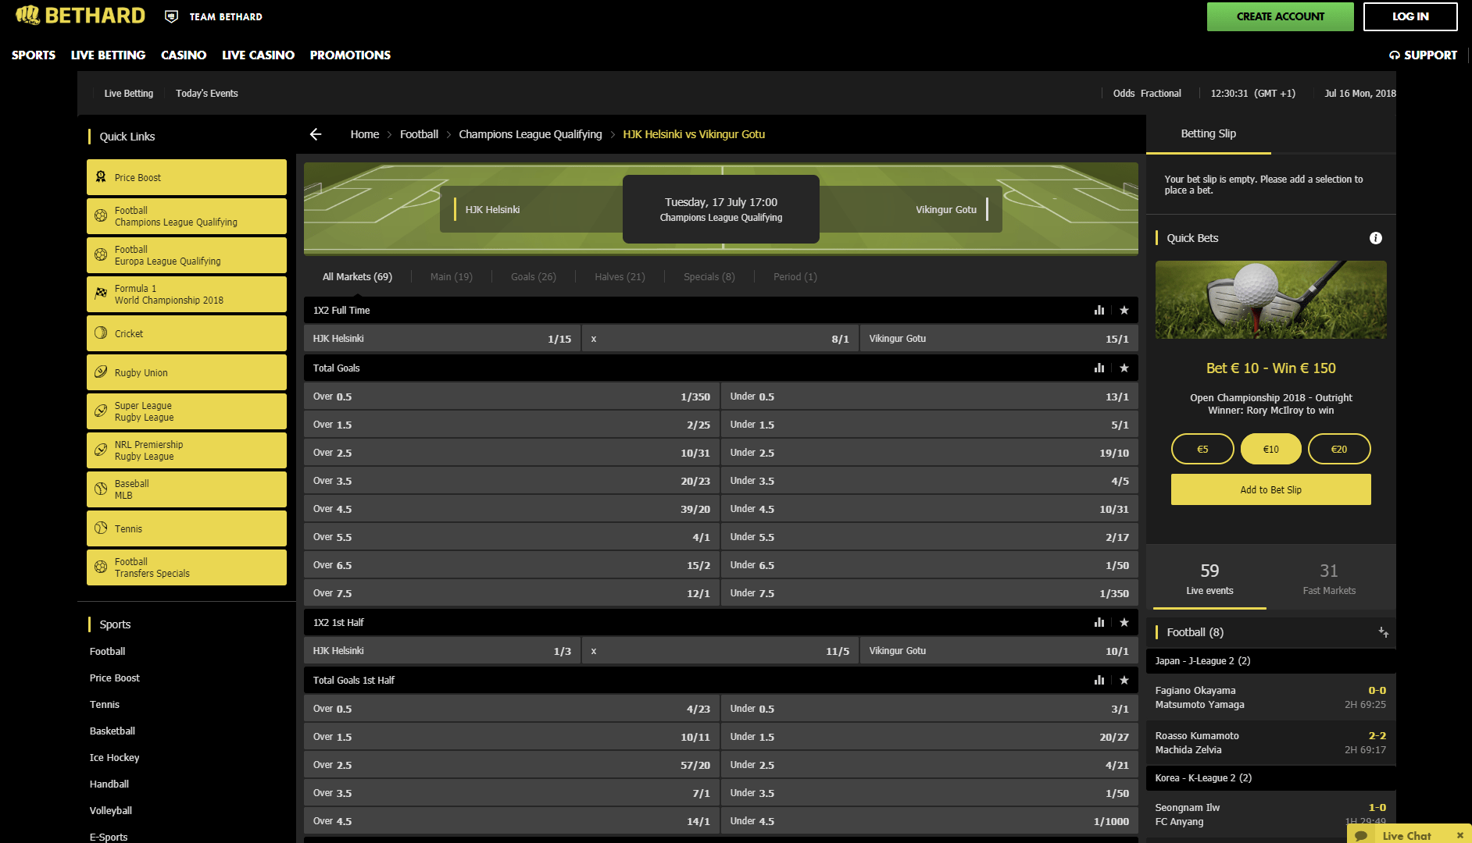Click the Champions League Qualifying football icon
Screen dimensions: 1472x843
click(101, 215)
